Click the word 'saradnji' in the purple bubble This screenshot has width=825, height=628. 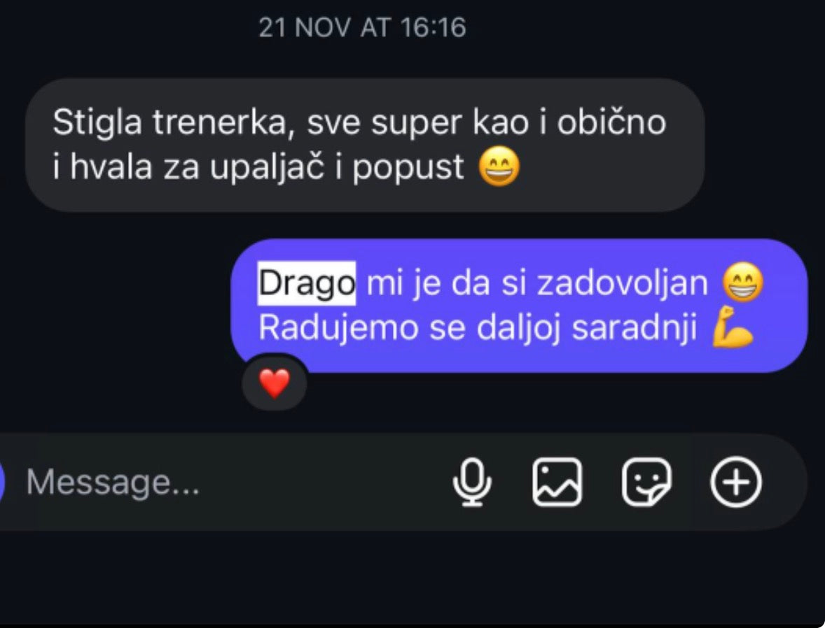634,328
